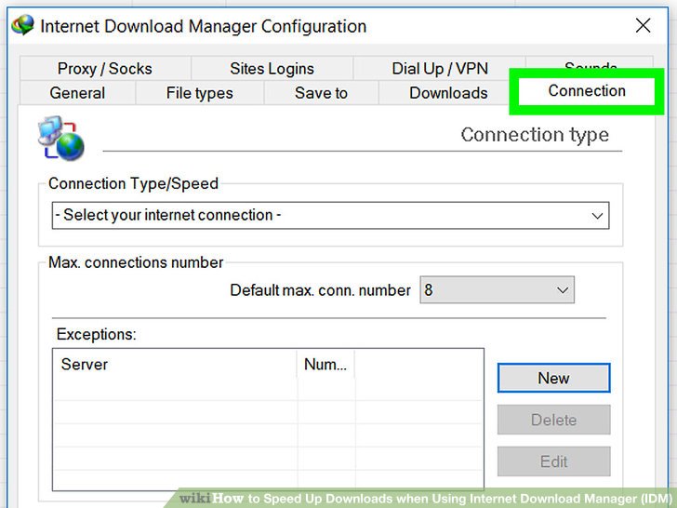Select the Connection tab

pyautogui.click(x=587, y=91)
